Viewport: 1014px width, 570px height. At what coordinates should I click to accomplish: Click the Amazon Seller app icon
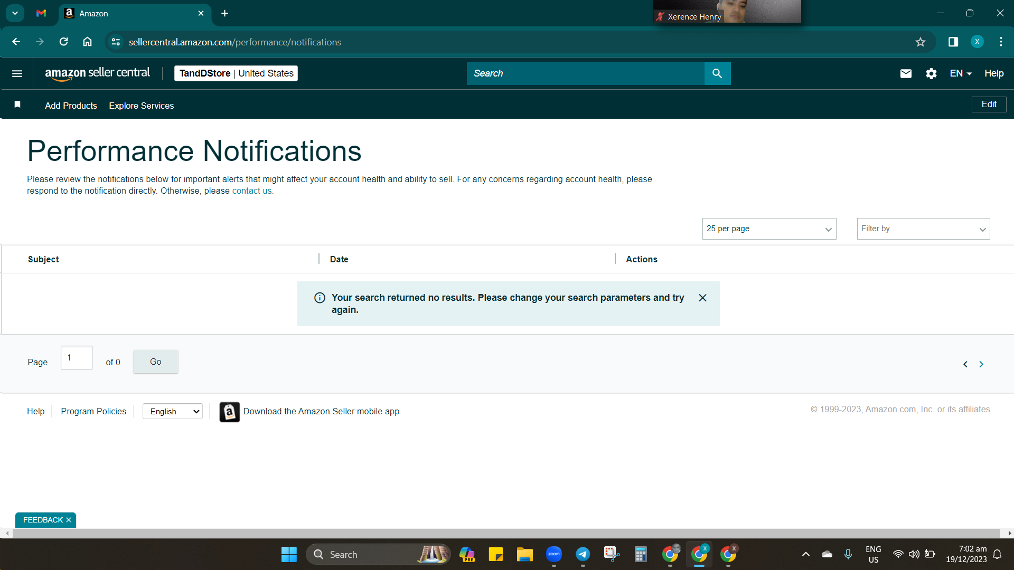pyautogui.click(x=230, y=412)
